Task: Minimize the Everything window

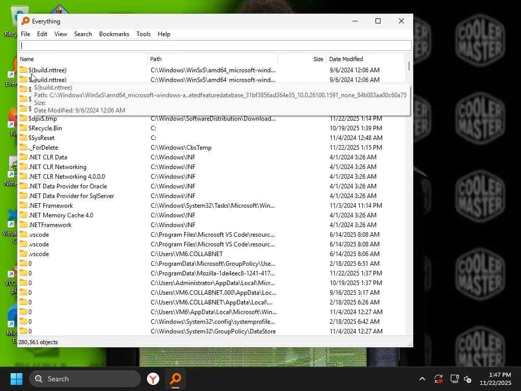Action: click(x=355, y=21)
